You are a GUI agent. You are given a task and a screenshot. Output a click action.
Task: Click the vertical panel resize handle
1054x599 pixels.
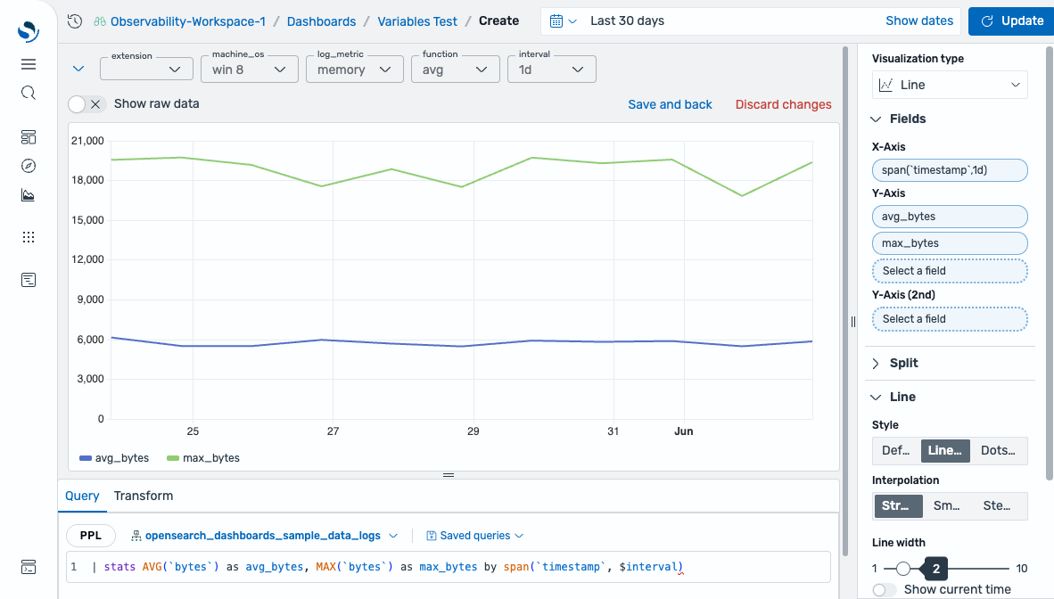tap(853, 322)
